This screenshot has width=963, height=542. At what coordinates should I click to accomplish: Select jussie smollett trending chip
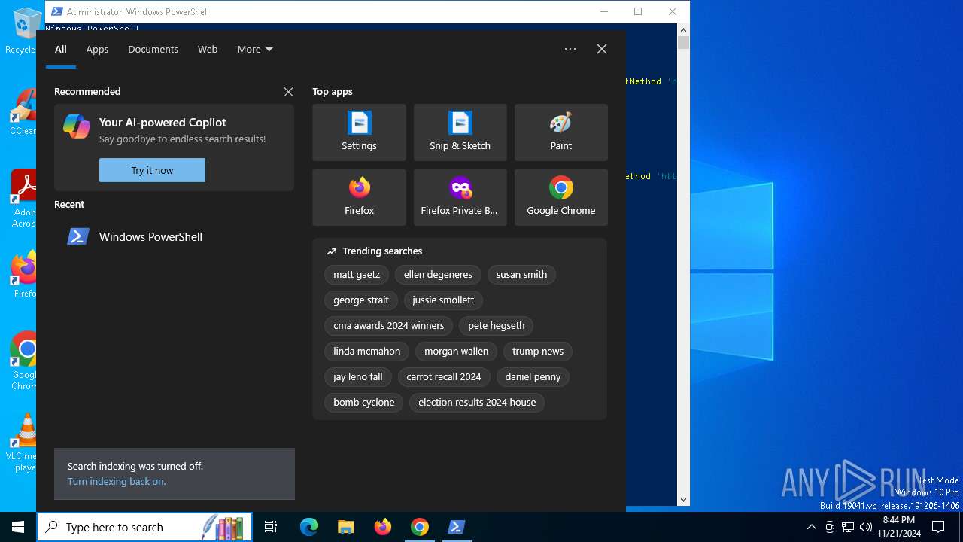coord(443,300)
